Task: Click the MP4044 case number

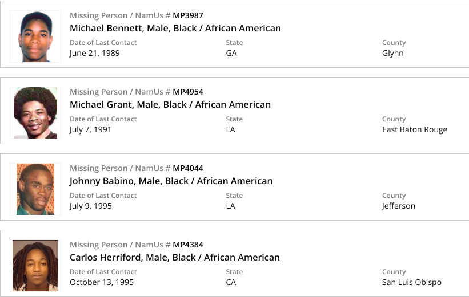Action: pyautogui.click(x=188, y=168)
